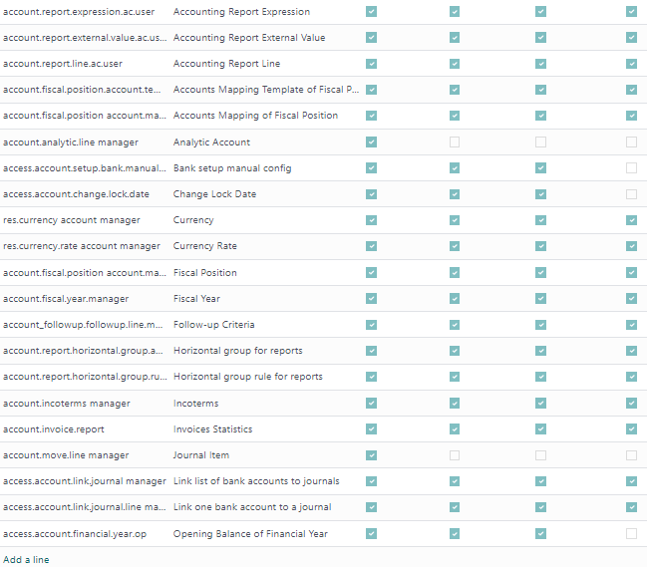
Task: Select the 'access.account.setup.bank.manual...' cell
Action: [85, 167]
